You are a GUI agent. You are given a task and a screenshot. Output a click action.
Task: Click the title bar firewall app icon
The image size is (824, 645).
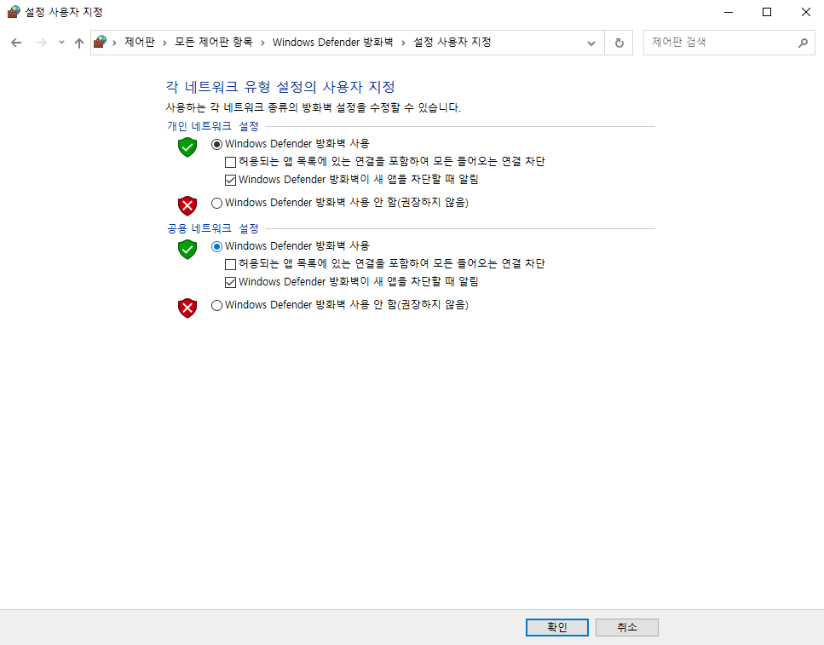[13, 12]
